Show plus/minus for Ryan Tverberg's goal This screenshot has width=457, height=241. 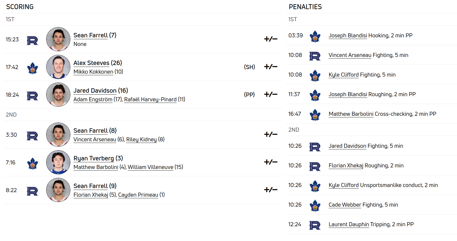(271, 162)
